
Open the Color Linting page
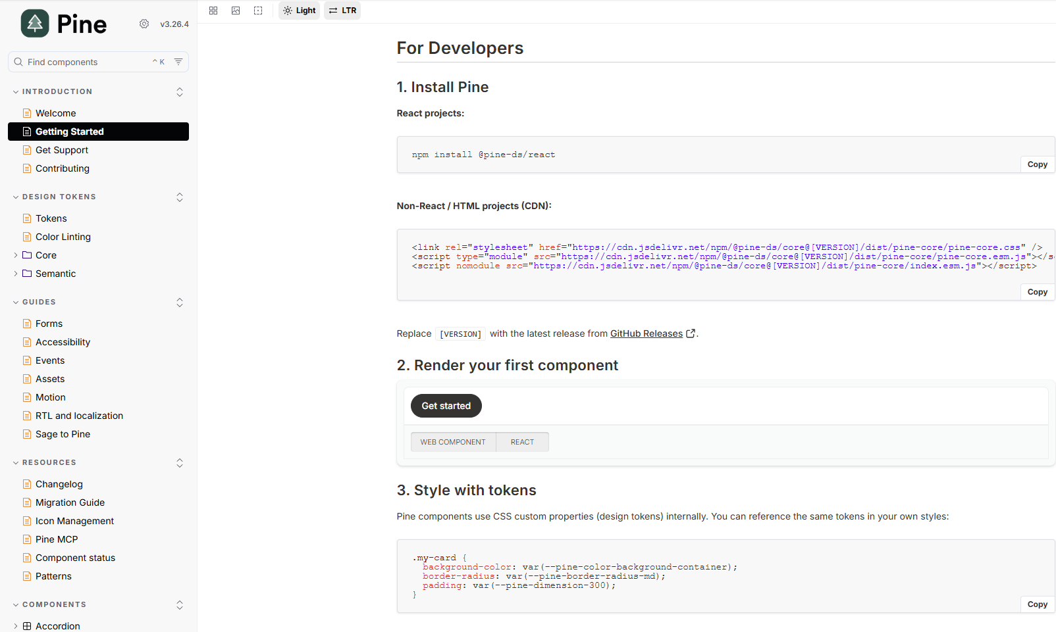click(x=98, y=237)
